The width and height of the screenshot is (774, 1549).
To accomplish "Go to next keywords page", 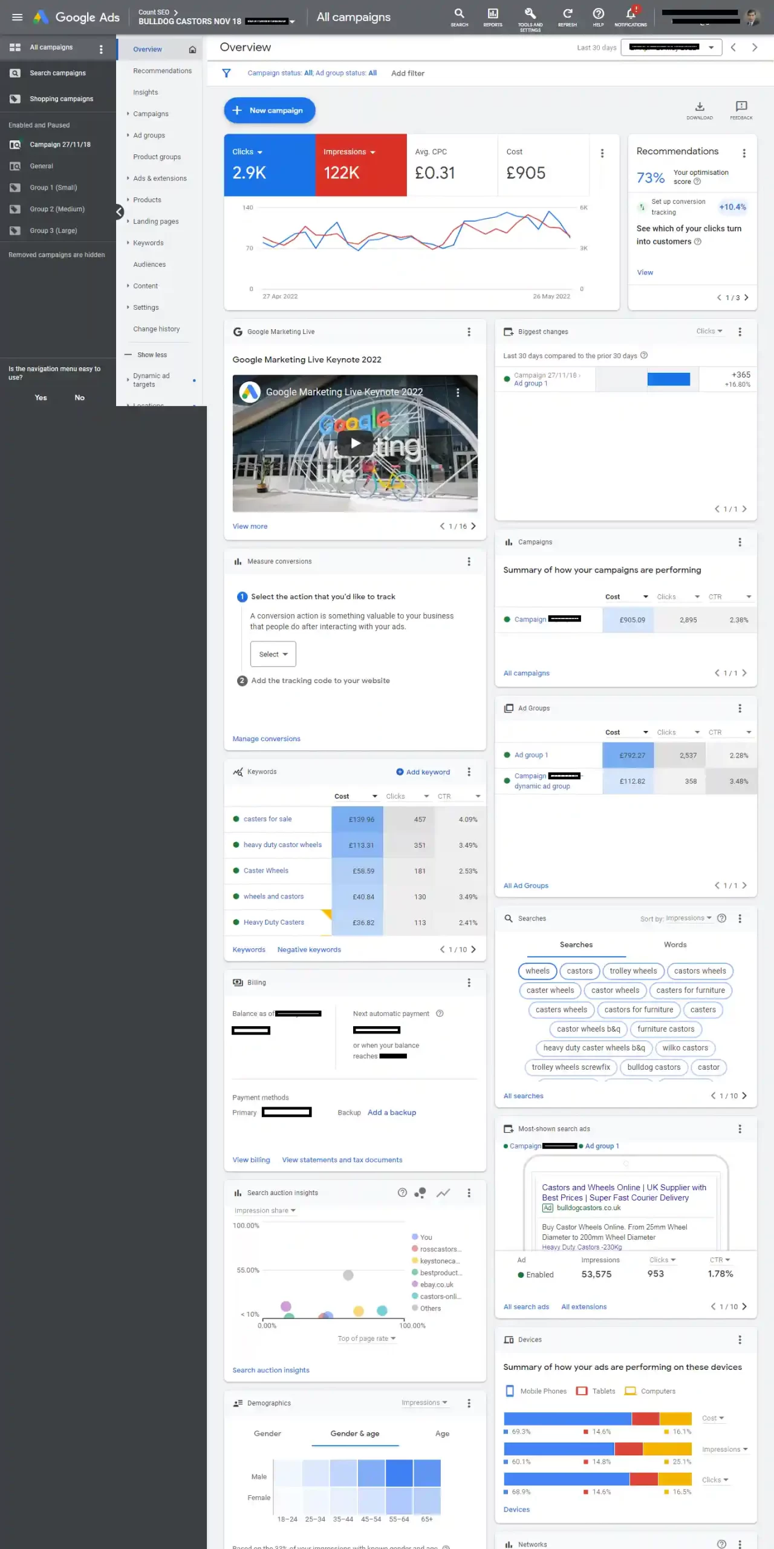I will [x=473, y=949].
